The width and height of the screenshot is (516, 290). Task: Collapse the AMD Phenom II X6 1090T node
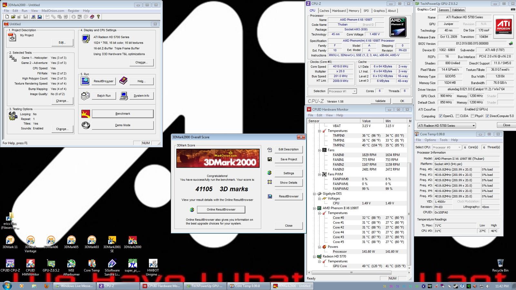click(314, 208)
